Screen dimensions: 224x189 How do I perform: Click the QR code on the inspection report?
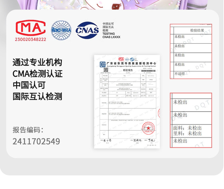point(106,70)
